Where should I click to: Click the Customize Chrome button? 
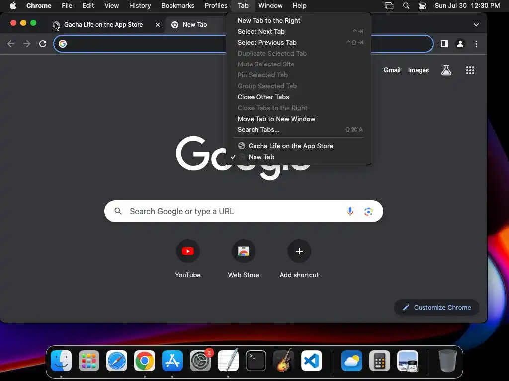pyautogui.click(x=436, y=308)
